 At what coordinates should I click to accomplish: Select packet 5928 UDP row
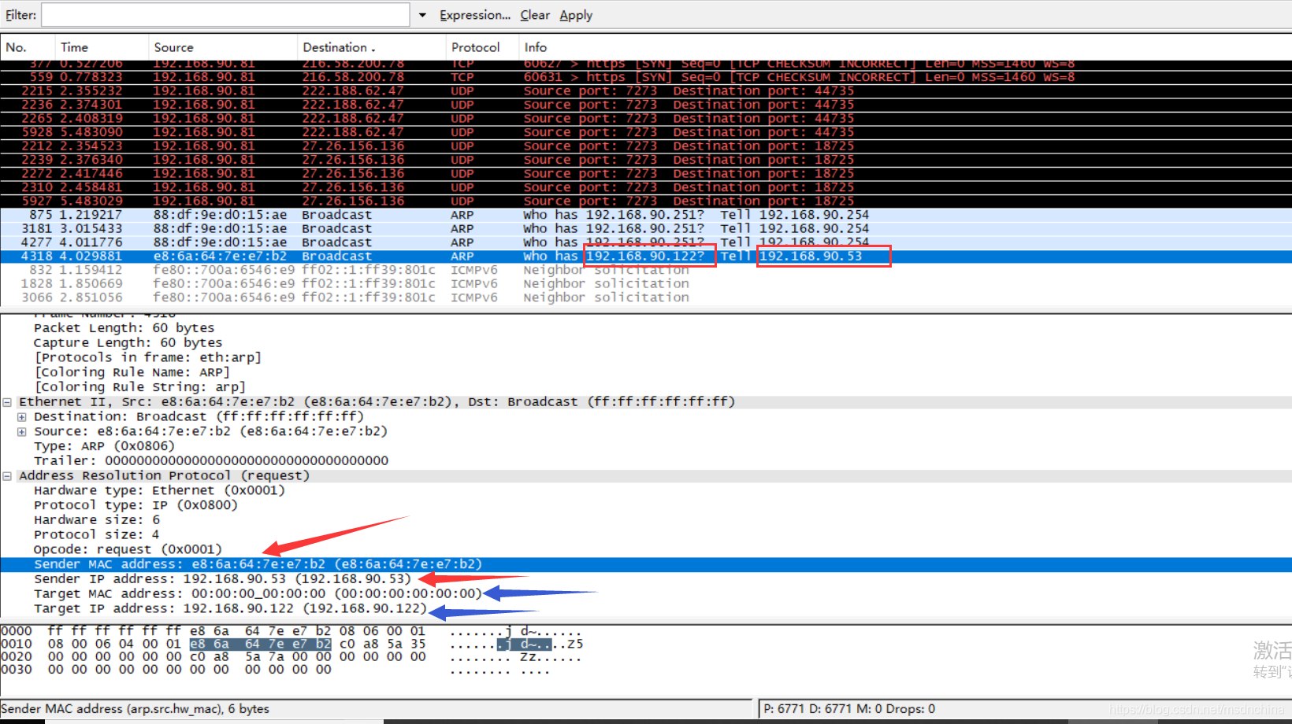click(646, 132)
